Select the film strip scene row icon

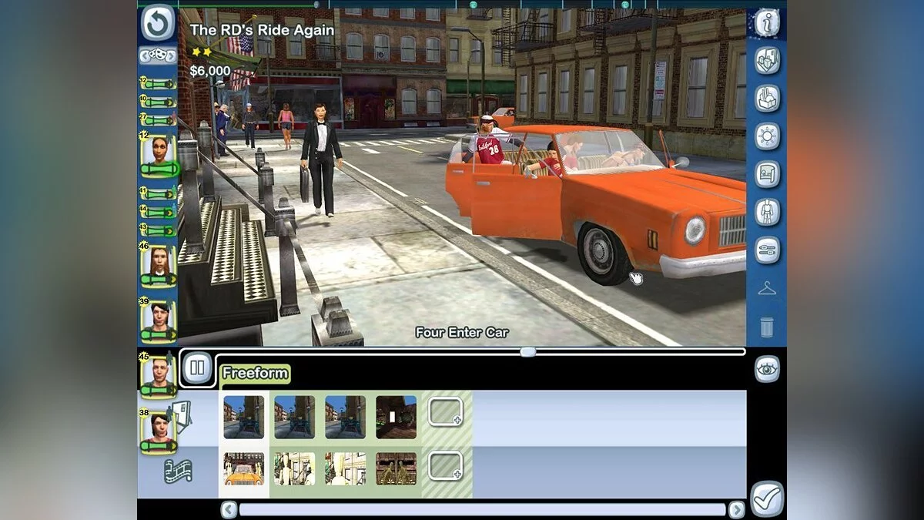point(178,470)
